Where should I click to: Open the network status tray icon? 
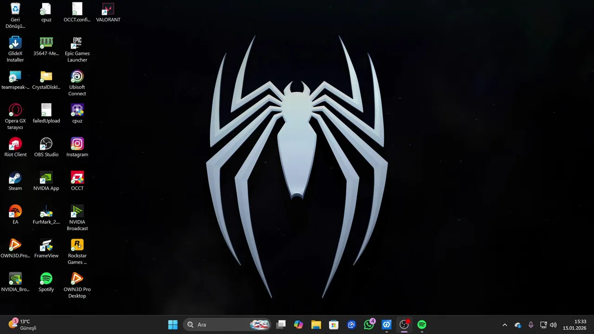click(x=543, y=325)
